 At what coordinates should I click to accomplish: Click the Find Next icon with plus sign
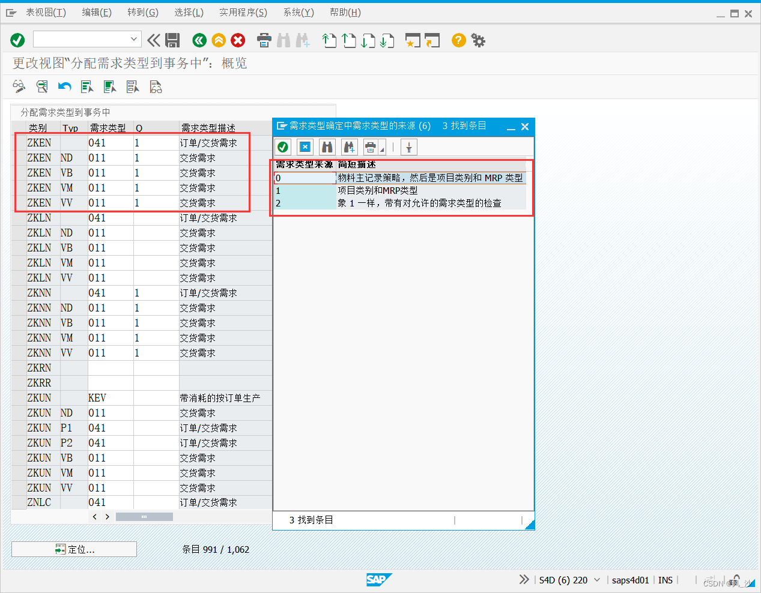303,40
